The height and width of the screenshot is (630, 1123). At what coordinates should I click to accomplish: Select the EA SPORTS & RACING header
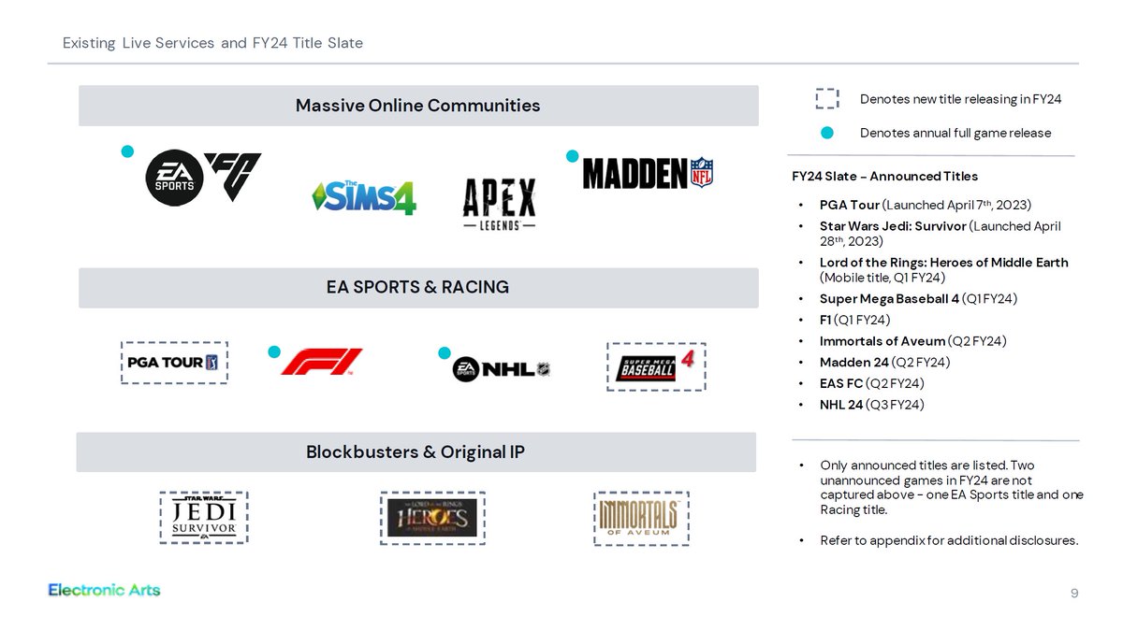pyautogui.click(x=418, y=287)
